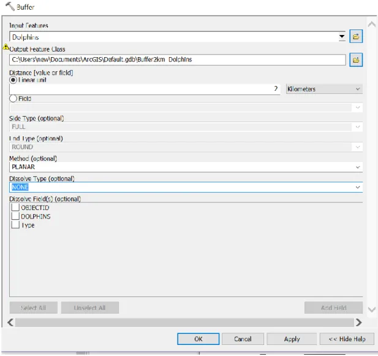Click the vertical scroll down arrow
Viewport: 378px width, 356px height.
pos(371,309)
